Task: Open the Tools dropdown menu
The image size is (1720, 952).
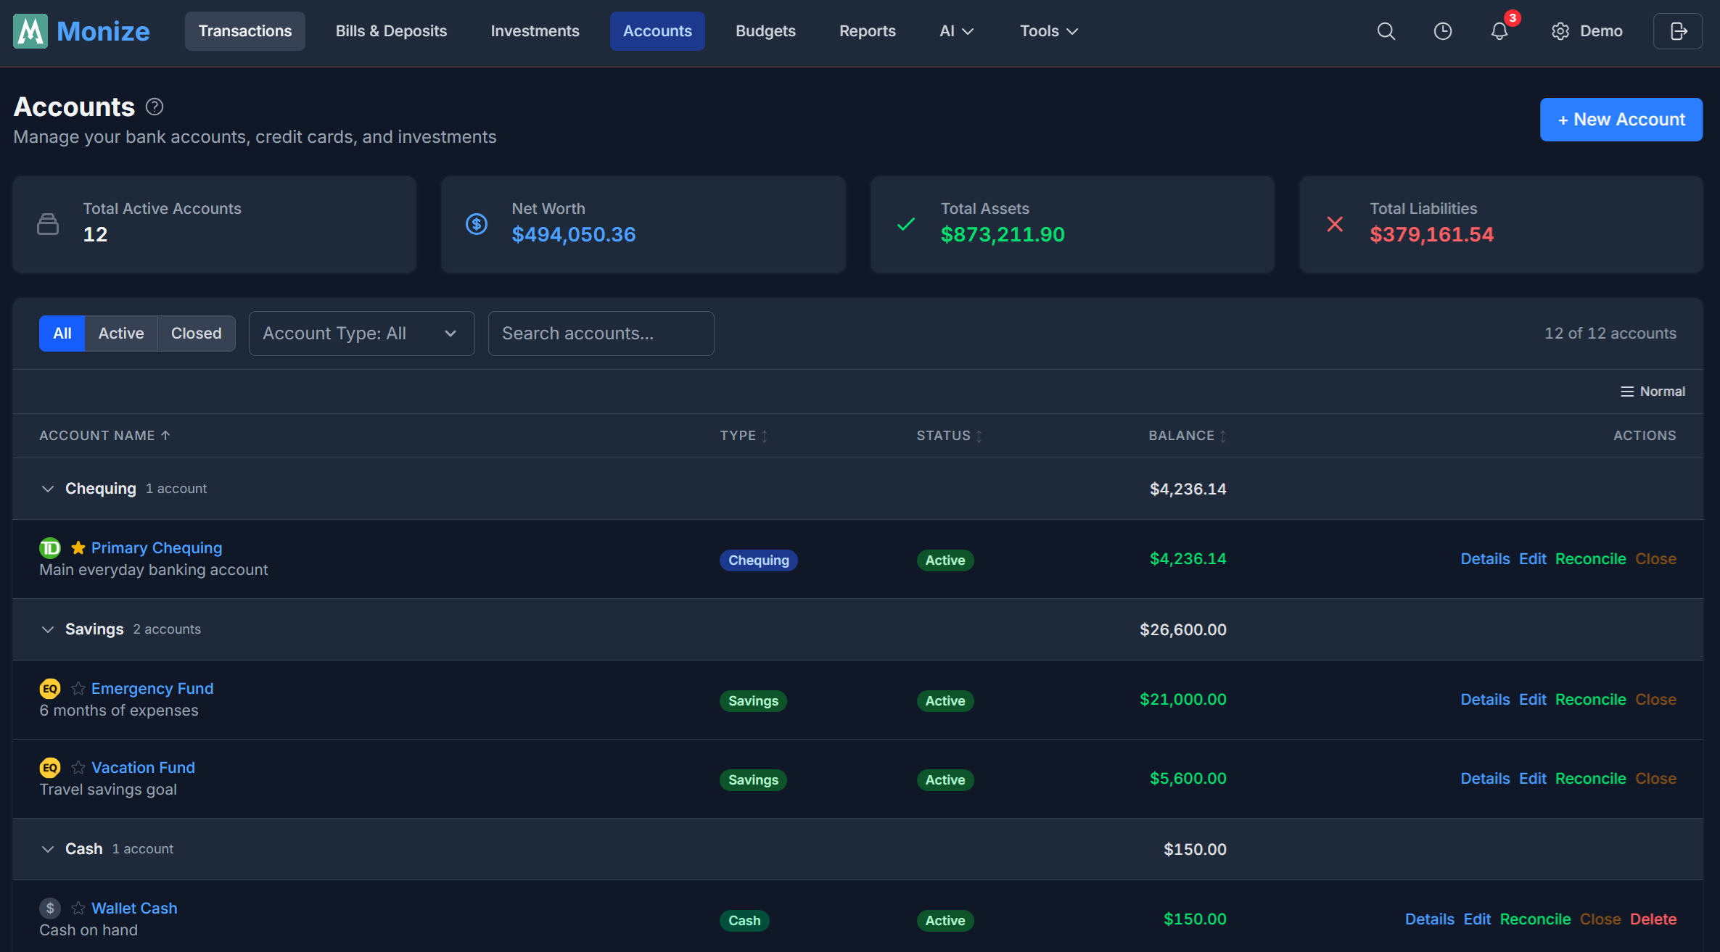Action: coord(1049,31)
